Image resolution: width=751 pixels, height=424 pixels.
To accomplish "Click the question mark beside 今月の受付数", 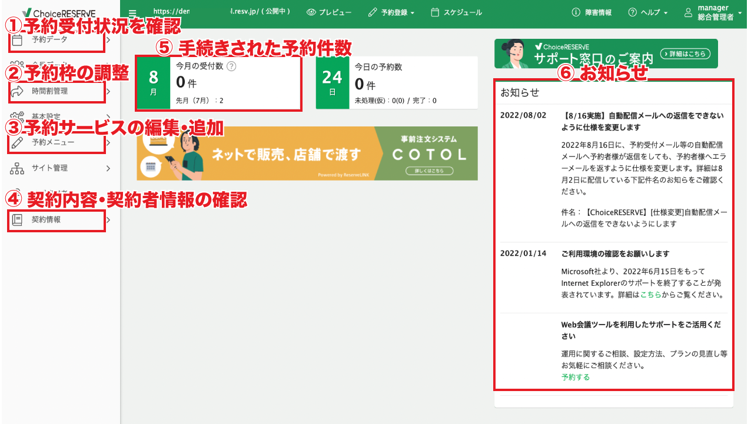I will [231, 66].
